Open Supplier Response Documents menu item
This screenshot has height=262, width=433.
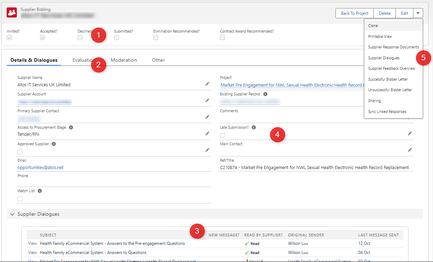(393, 47)
